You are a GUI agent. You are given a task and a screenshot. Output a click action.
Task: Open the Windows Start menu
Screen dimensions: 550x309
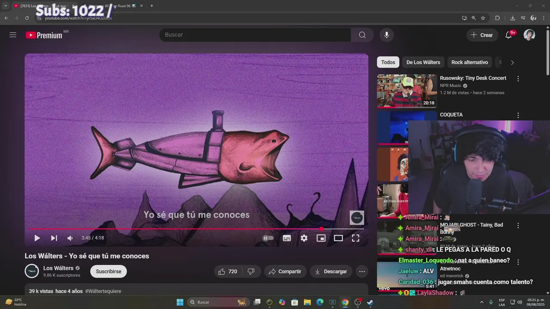(x=180, y=302)
